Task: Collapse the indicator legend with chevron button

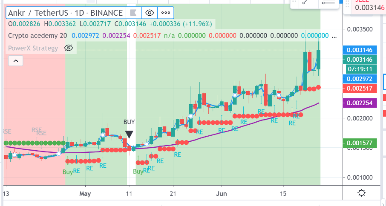Action: (15, 61)
